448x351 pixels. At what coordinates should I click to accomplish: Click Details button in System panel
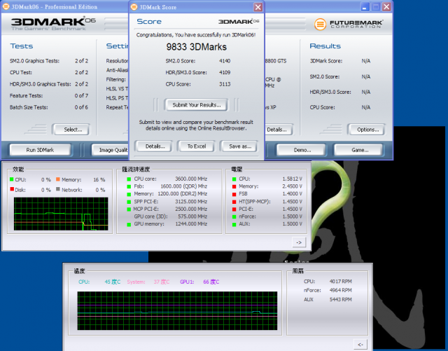click(279, 130)
